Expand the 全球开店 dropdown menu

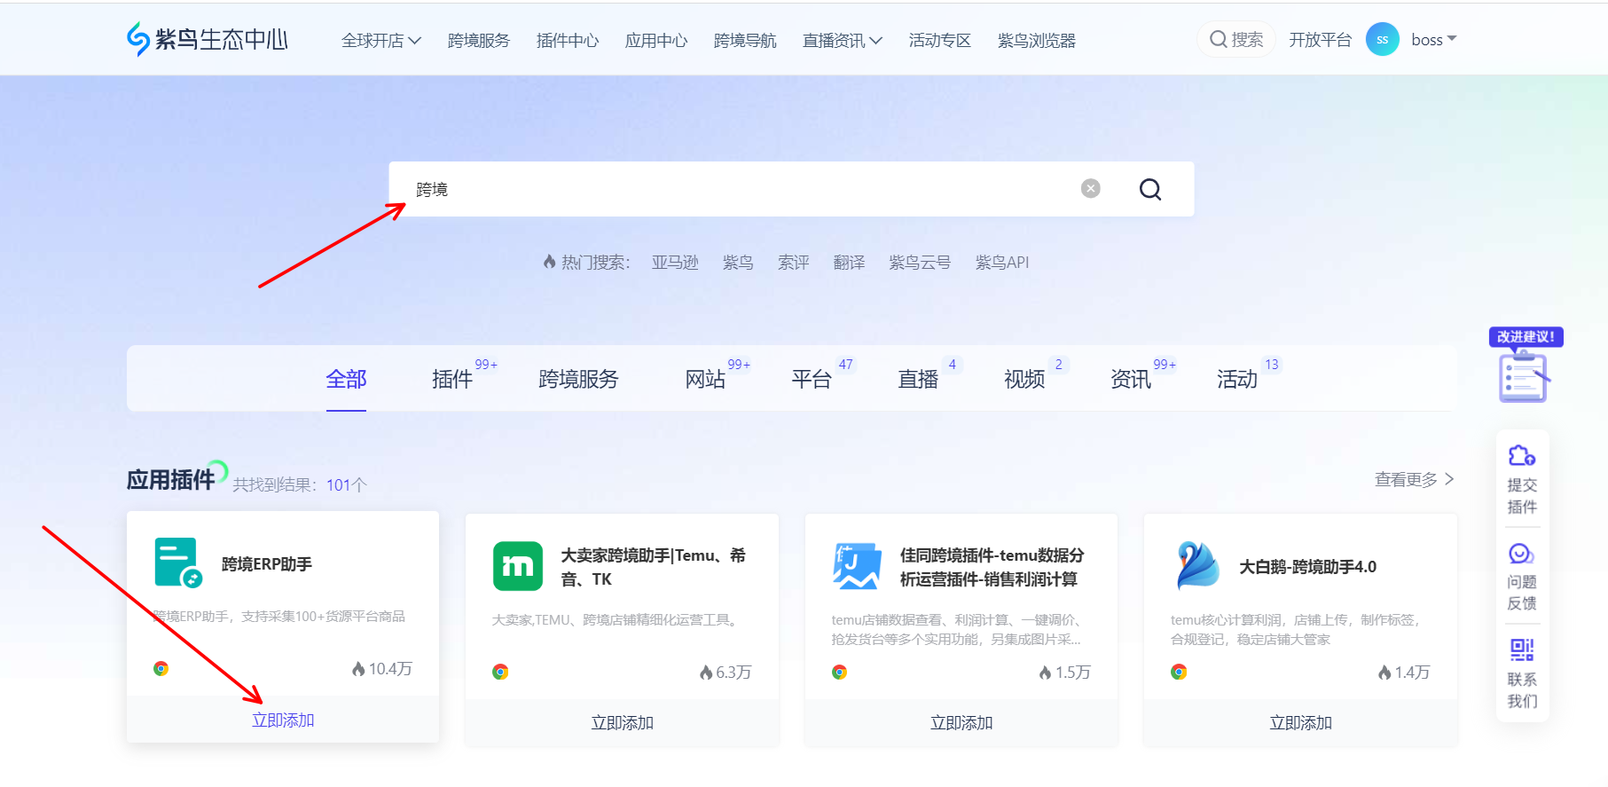(381, 41)
